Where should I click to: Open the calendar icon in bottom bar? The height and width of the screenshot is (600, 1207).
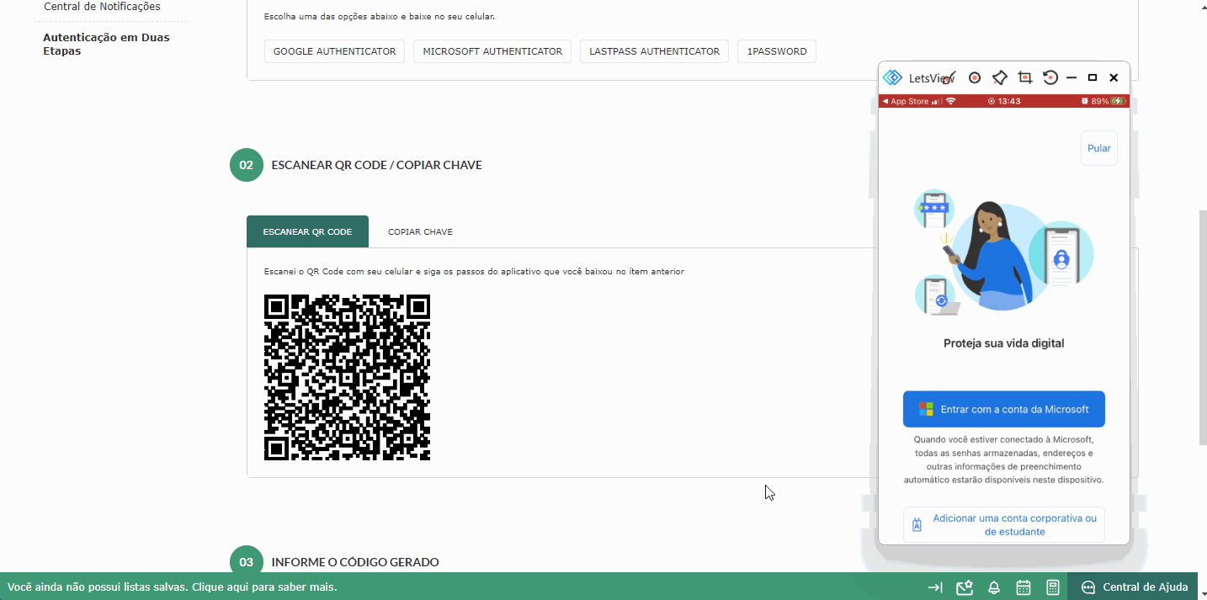click(1024, 587)
